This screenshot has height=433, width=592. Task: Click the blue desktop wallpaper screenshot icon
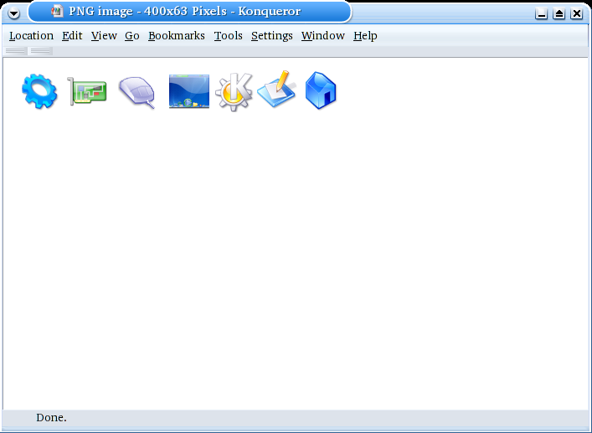click(189, 91)
